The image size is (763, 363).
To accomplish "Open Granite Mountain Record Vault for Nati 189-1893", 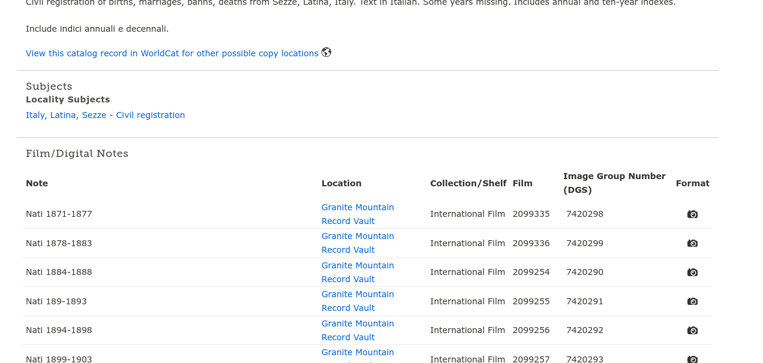I will 358,301.
